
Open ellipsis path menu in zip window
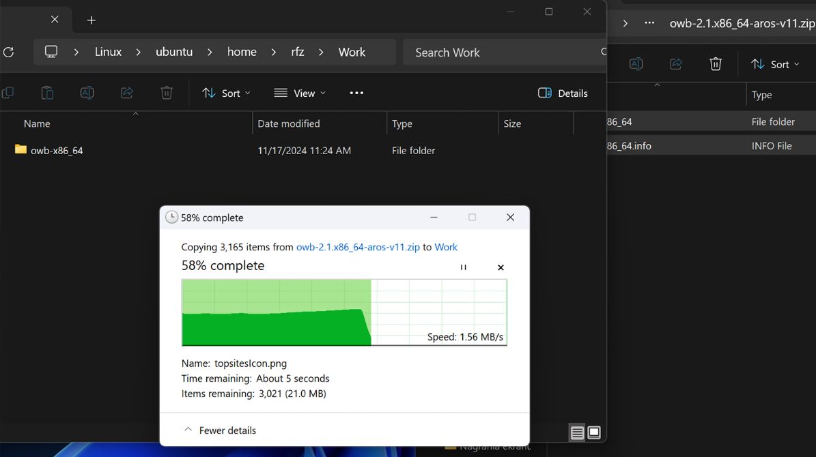coord(649,23)
